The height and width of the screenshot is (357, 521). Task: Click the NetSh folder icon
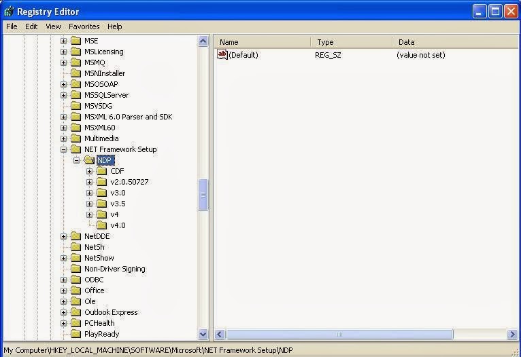click(75, 247)
